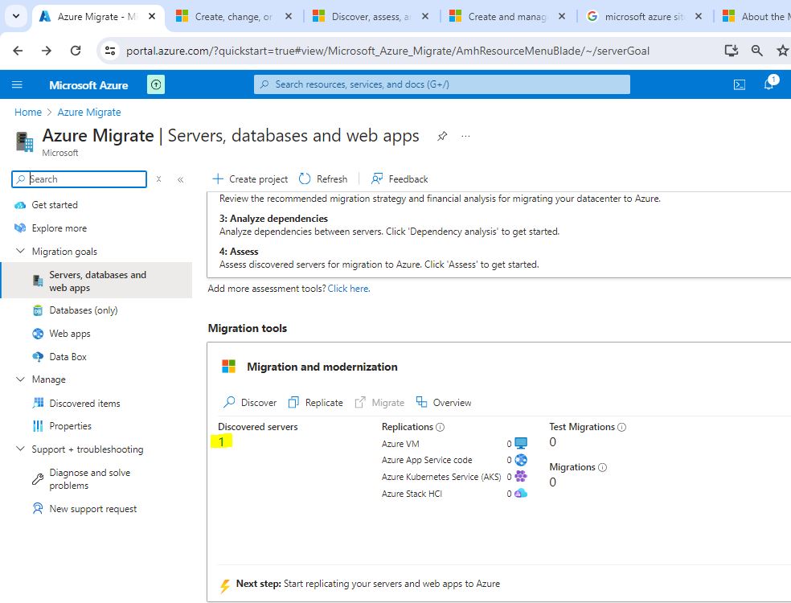Open Discovered items in sidebar
Viewport: 791px width, 603px height.
coord(84,404)
